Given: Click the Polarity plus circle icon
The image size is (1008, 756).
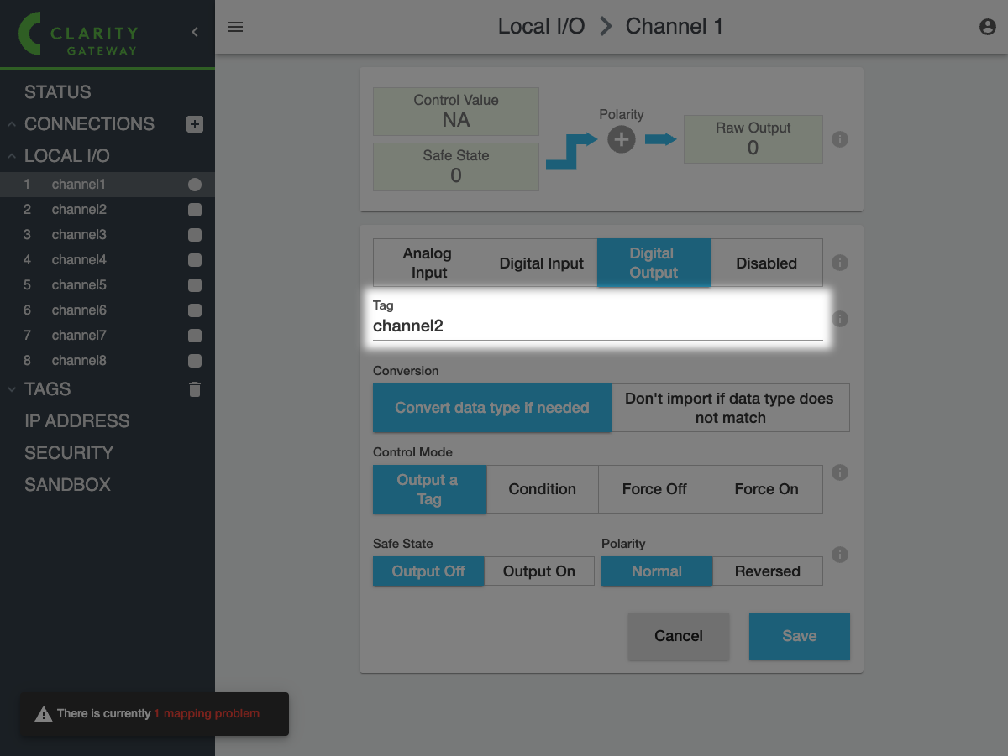Looking at the screenshot, I should click(x=622, y=139).
